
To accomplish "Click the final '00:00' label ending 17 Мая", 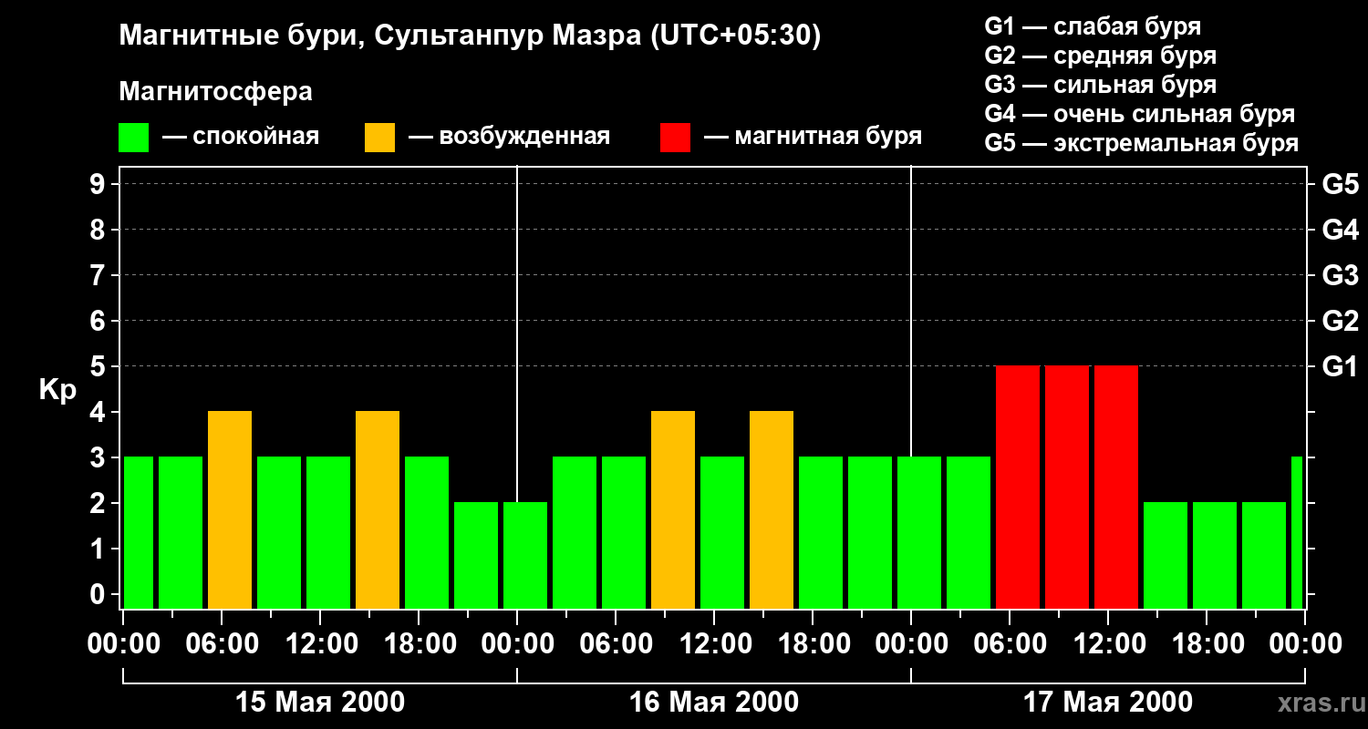I will tap(1305, 643).
